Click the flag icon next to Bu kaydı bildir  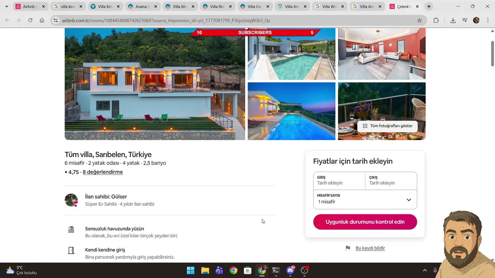click(x=348, y=248)
